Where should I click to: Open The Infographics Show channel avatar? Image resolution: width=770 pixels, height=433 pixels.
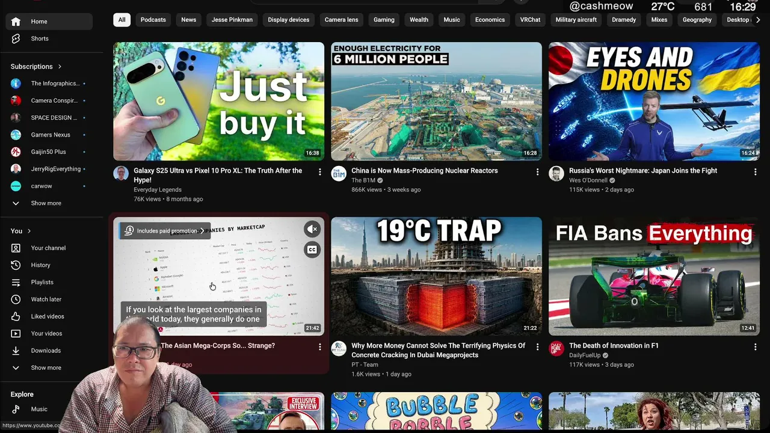coord(16,84)
